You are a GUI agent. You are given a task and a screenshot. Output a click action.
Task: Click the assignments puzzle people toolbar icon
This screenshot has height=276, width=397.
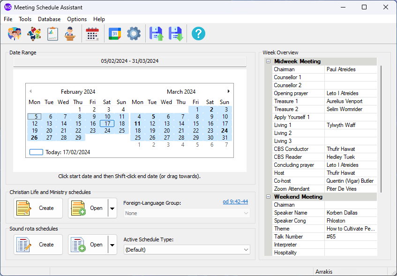pos(34,34)
